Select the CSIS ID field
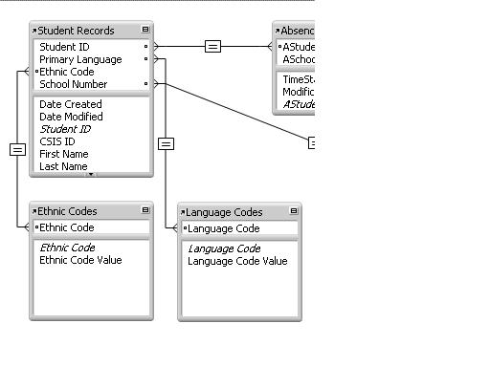Viewport: 490px width, 367px height. tap(57, 141)
